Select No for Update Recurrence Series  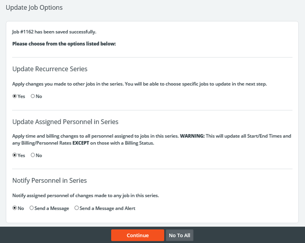[33, 96]
